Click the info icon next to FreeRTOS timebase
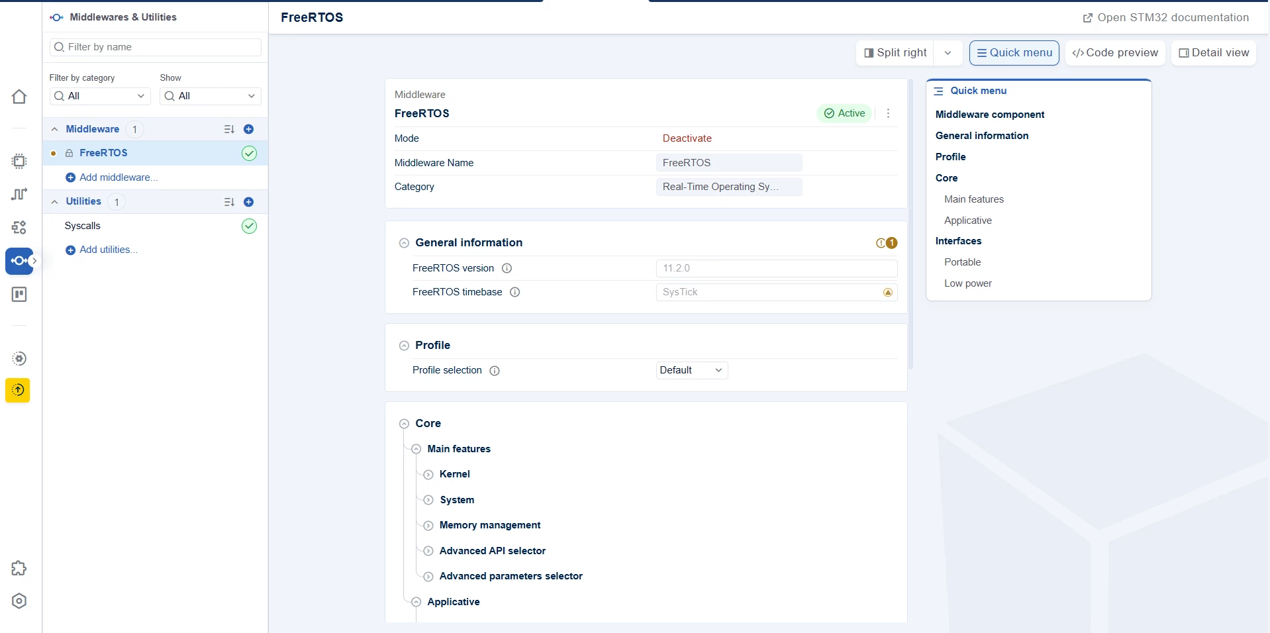This screenshot has width=1270, height=633. pyautogui.click(x=515, y=292)
